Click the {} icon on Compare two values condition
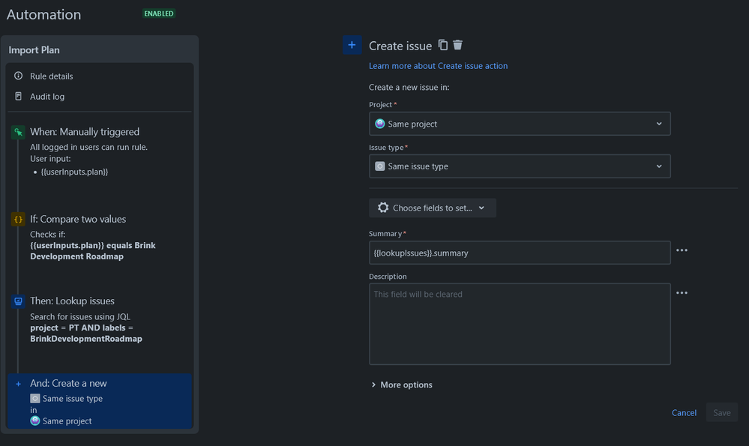This screenshot has height=446, width=749. (x=18, y=219)
